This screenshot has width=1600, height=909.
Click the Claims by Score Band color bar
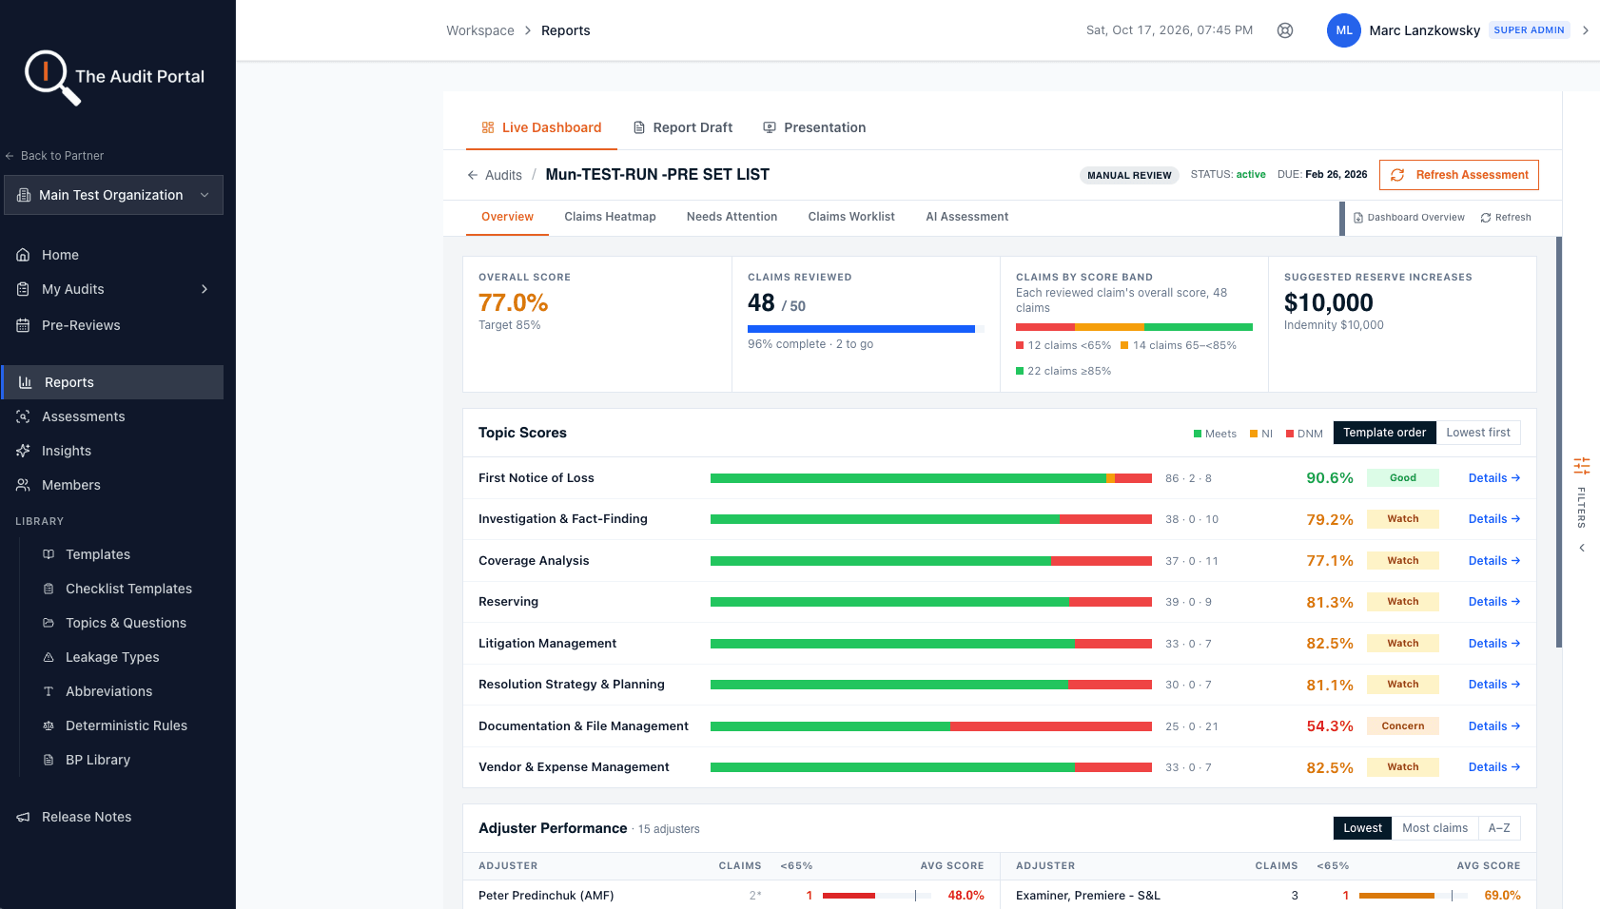pyautogui.click(x=1134, y=327)
